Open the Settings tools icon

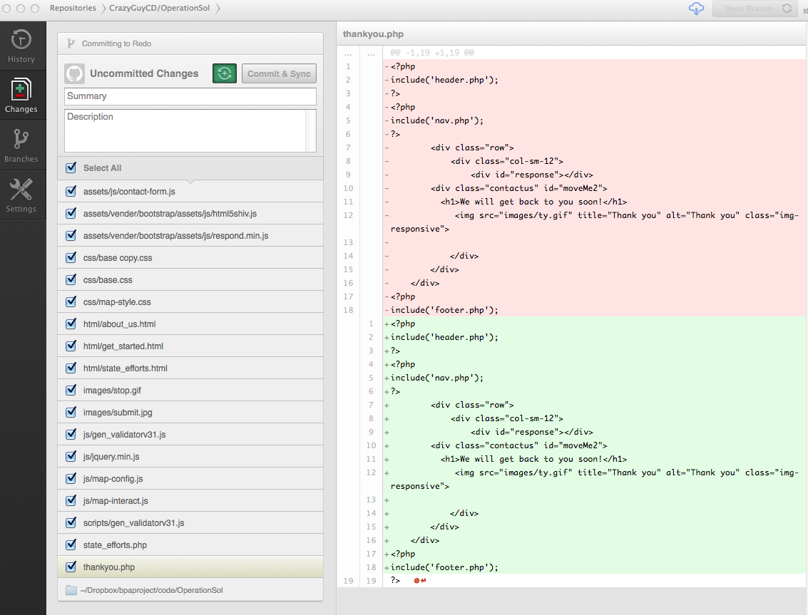pyautogui.click(x=21, y=189)
